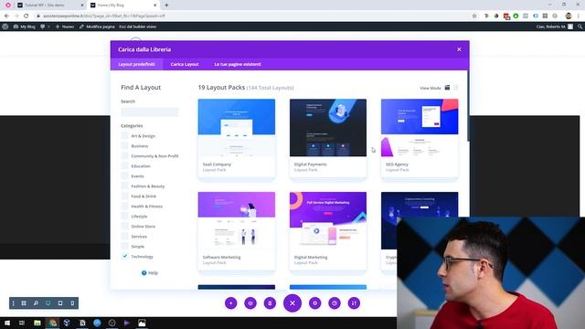Check the Art & Design category
The width and height of the screenshot is (585, 329).
[124, 136]
